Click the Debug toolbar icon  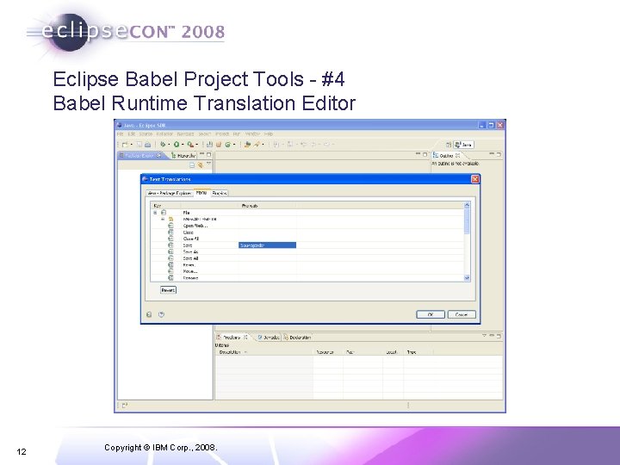coord(163,145)
